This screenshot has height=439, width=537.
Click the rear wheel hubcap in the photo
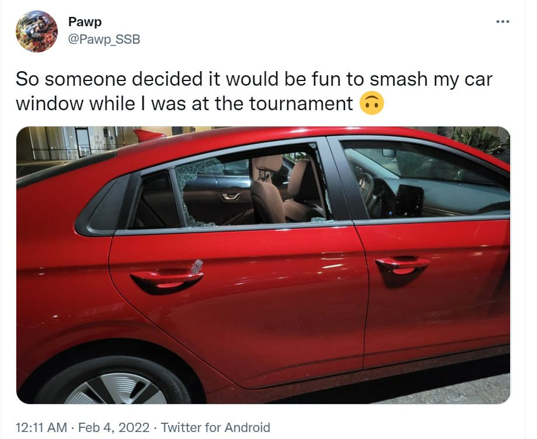coord(115,388)
